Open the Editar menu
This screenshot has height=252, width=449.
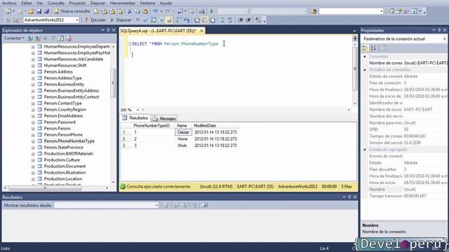[x=27, y=3]
